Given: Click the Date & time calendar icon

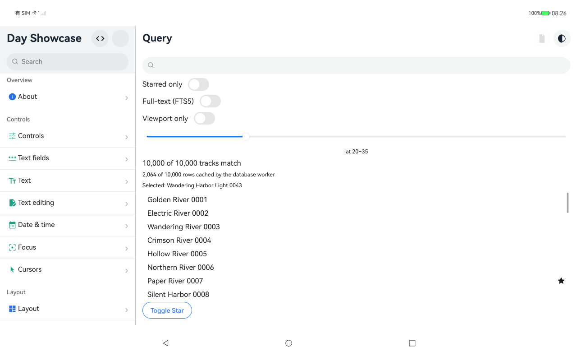Looking at the screenshot, I should click(12, 225).
